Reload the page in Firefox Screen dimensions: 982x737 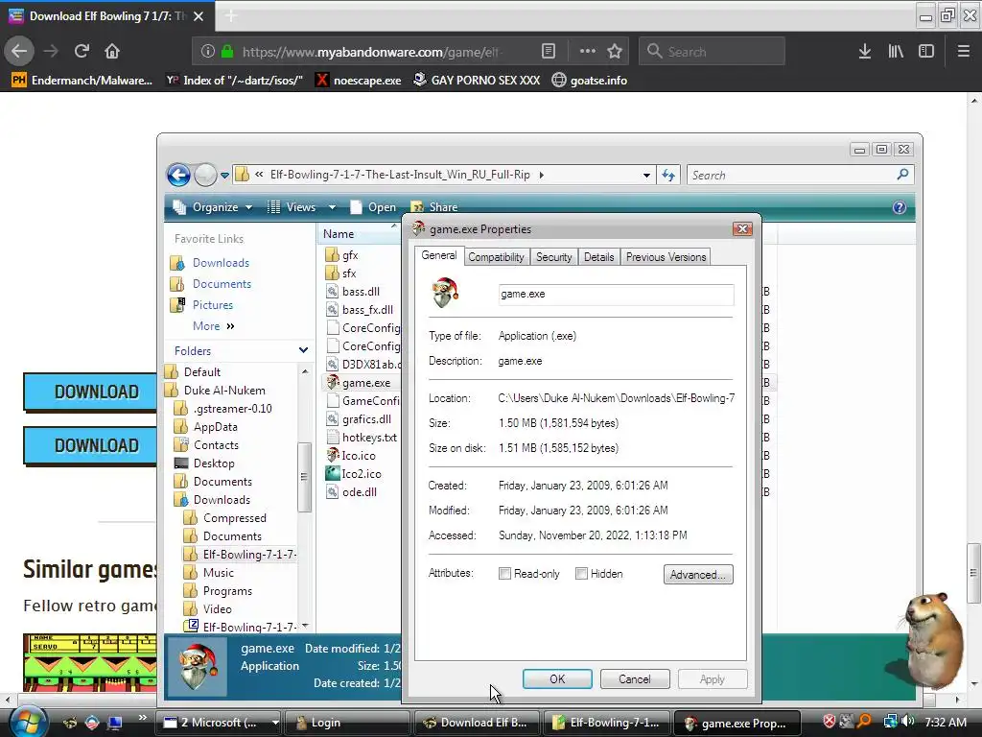[x=82, y=51]
